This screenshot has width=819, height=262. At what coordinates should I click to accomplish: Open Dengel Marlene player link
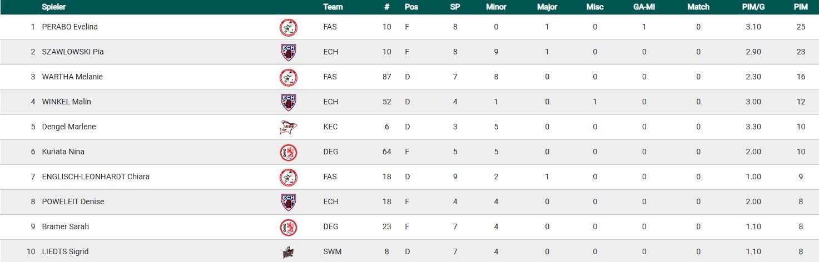pyautogui.click(x=69, y=127)
